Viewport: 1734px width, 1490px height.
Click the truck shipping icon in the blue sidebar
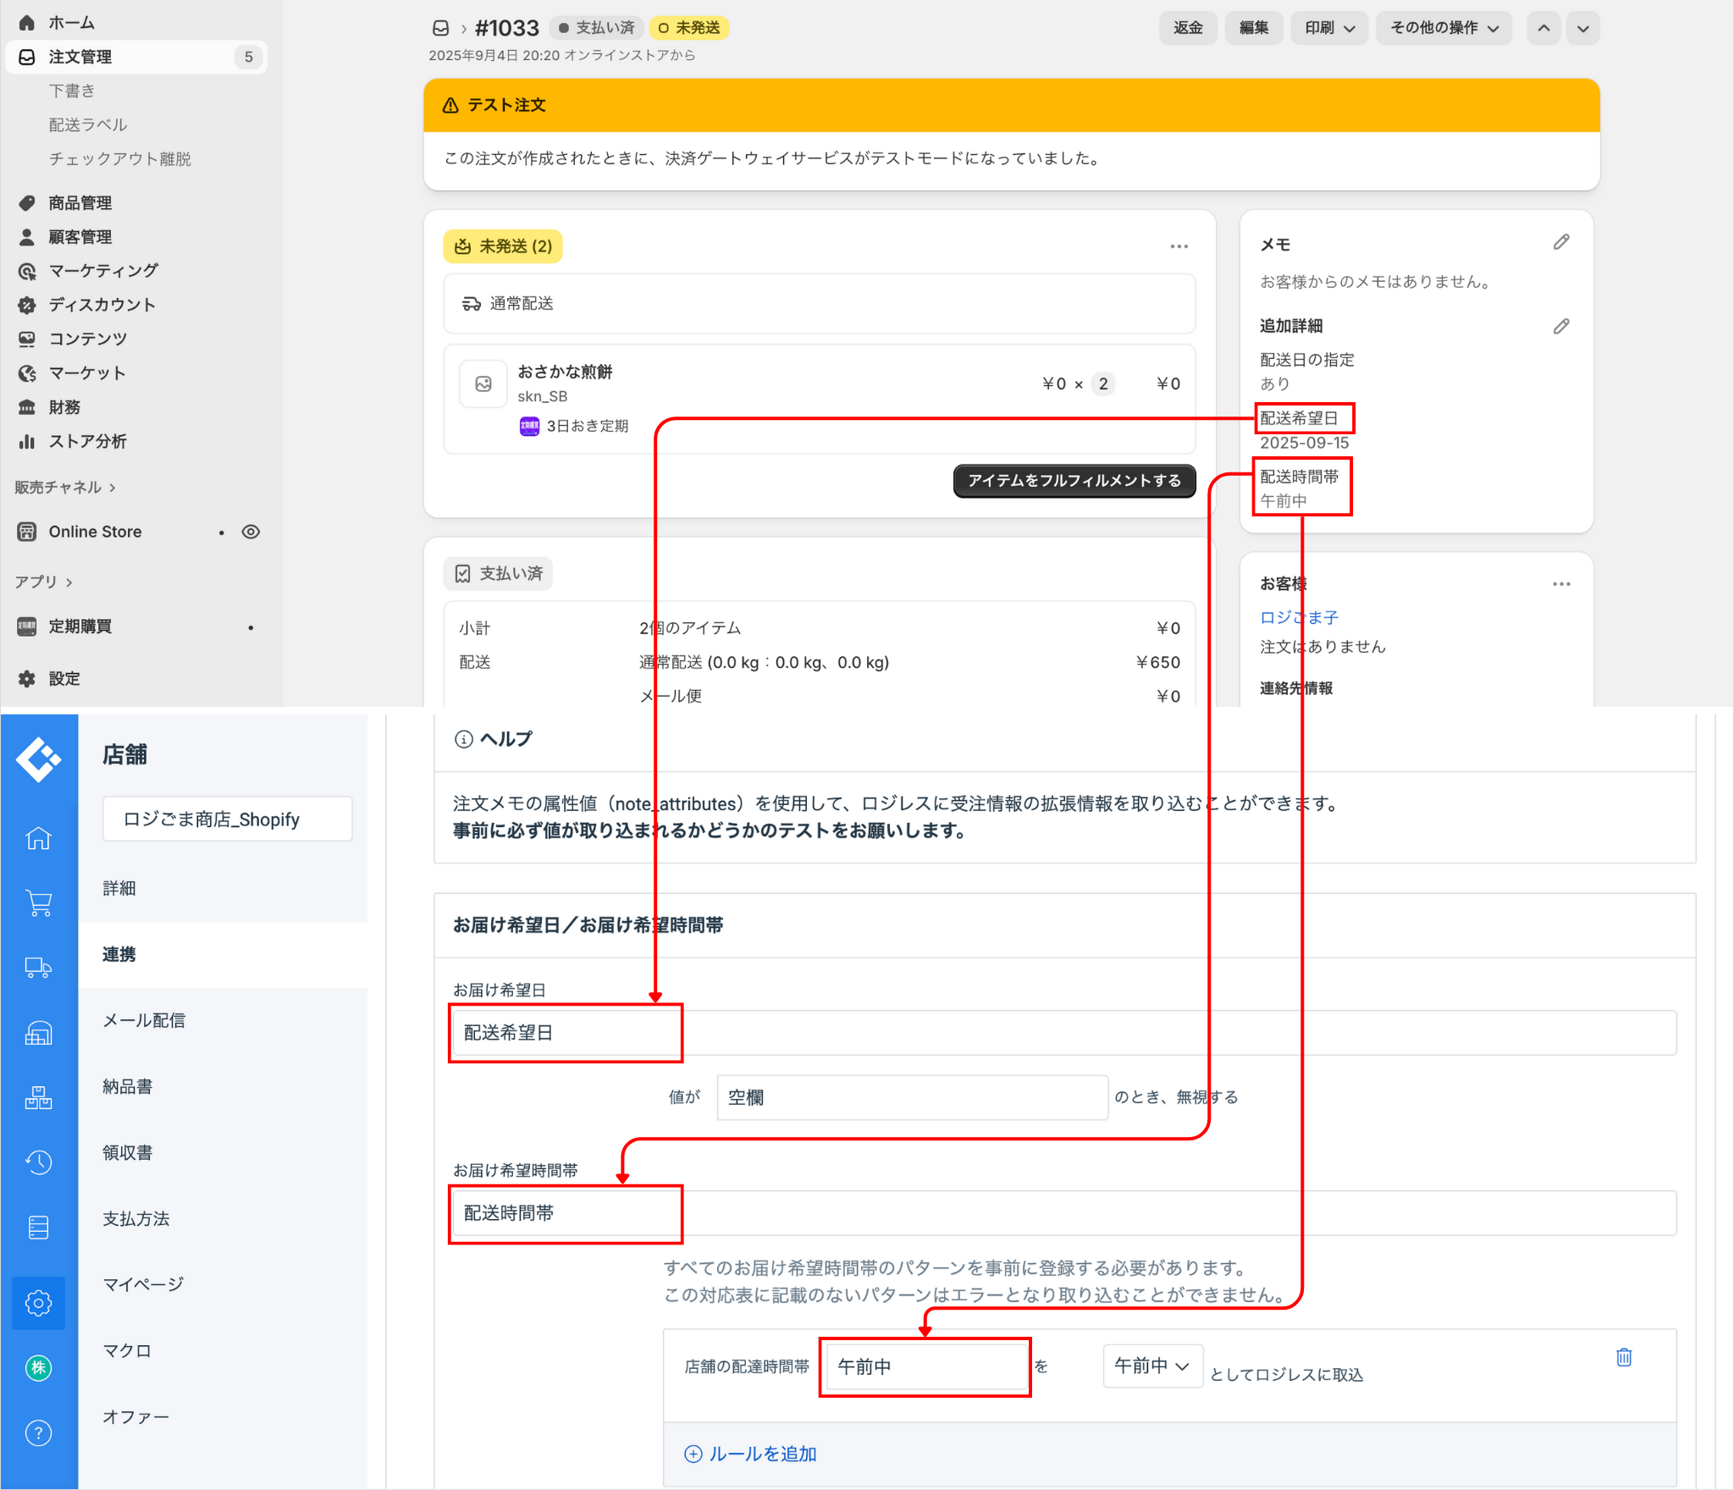tap(39, 968)
